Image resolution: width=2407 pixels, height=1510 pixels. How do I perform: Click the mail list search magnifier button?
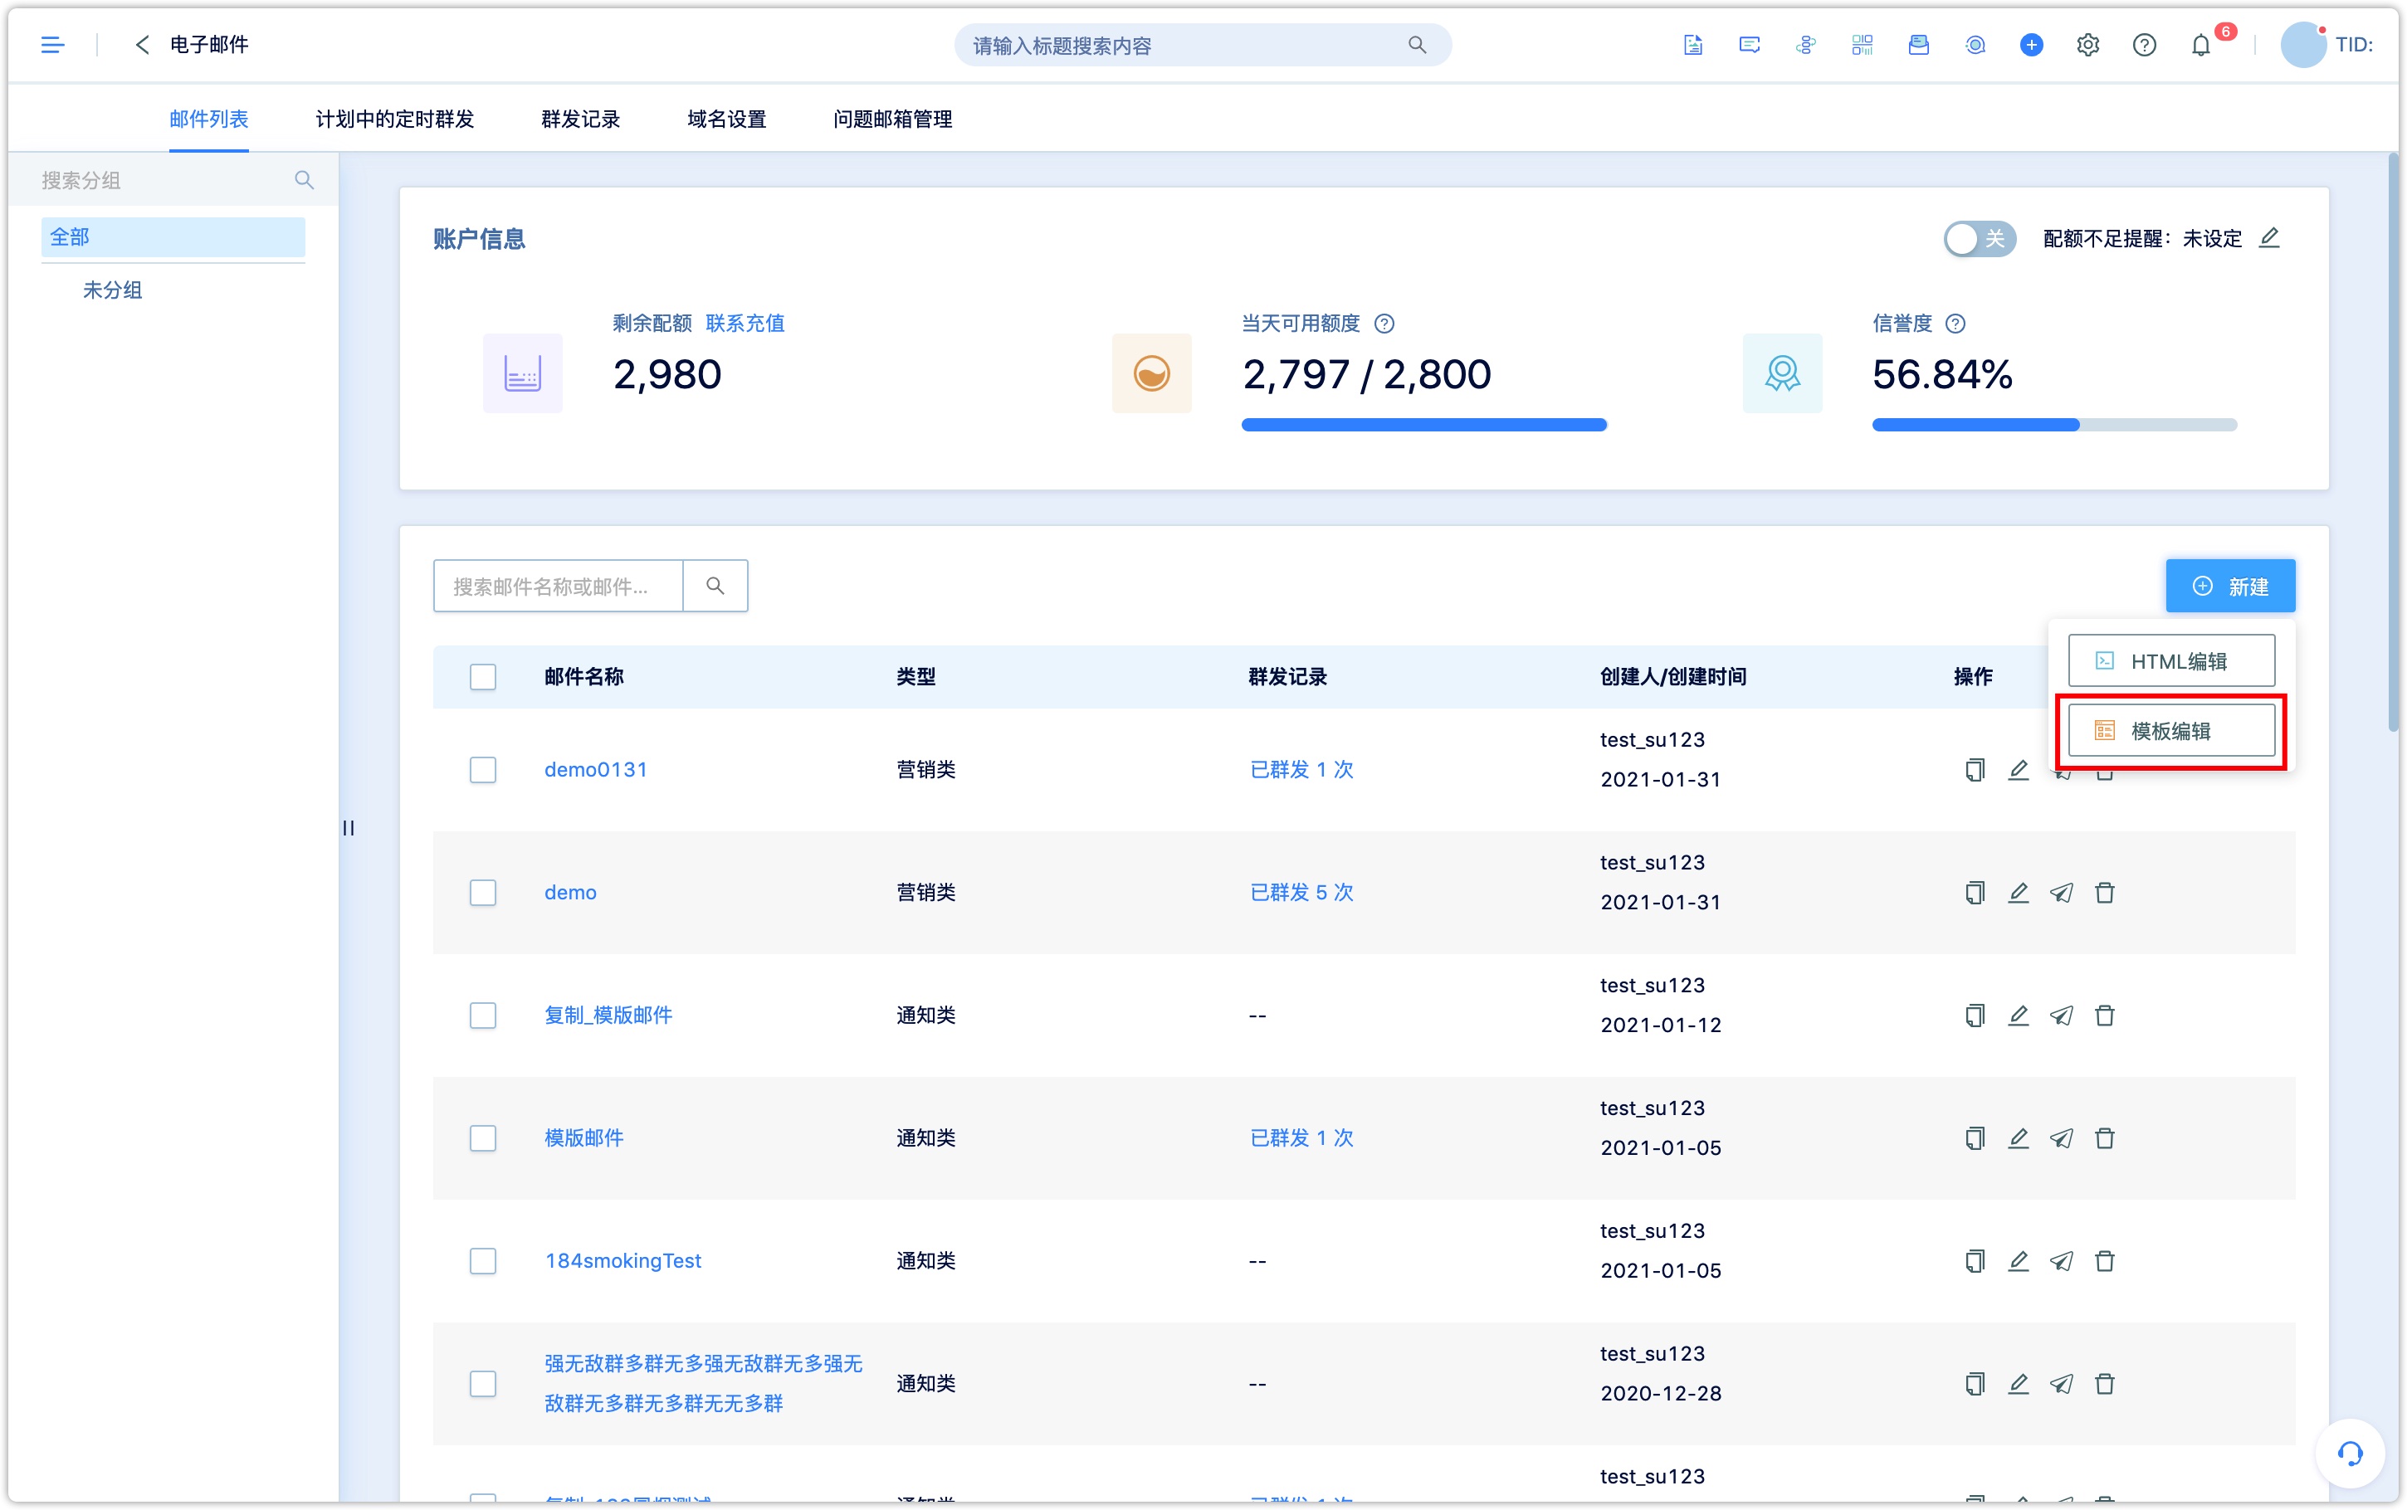tap(715, 585)
